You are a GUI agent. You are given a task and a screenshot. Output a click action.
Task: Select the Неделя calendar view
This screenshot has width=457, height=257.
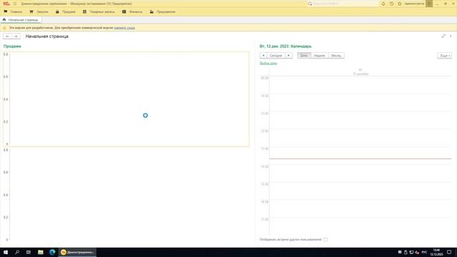[x=319, y=56]
